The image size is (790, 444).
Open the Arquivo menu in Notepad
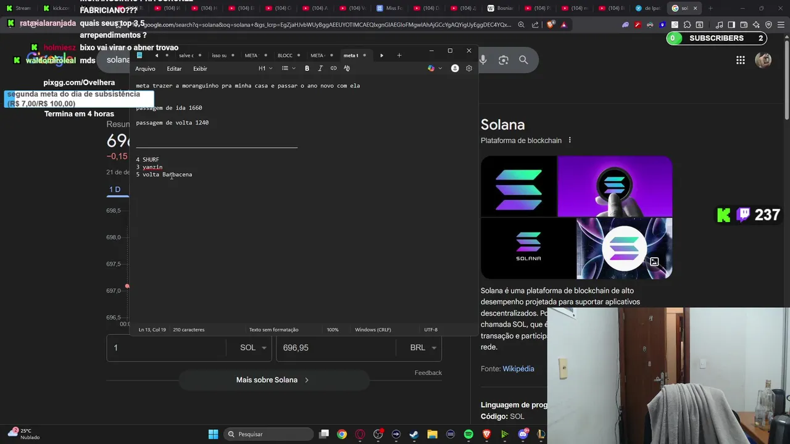click(x=145, y=68)
